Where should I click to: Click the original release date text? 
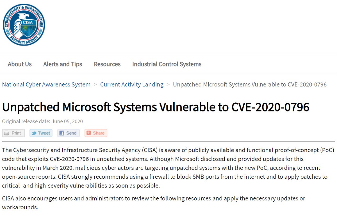click(43, 121)
